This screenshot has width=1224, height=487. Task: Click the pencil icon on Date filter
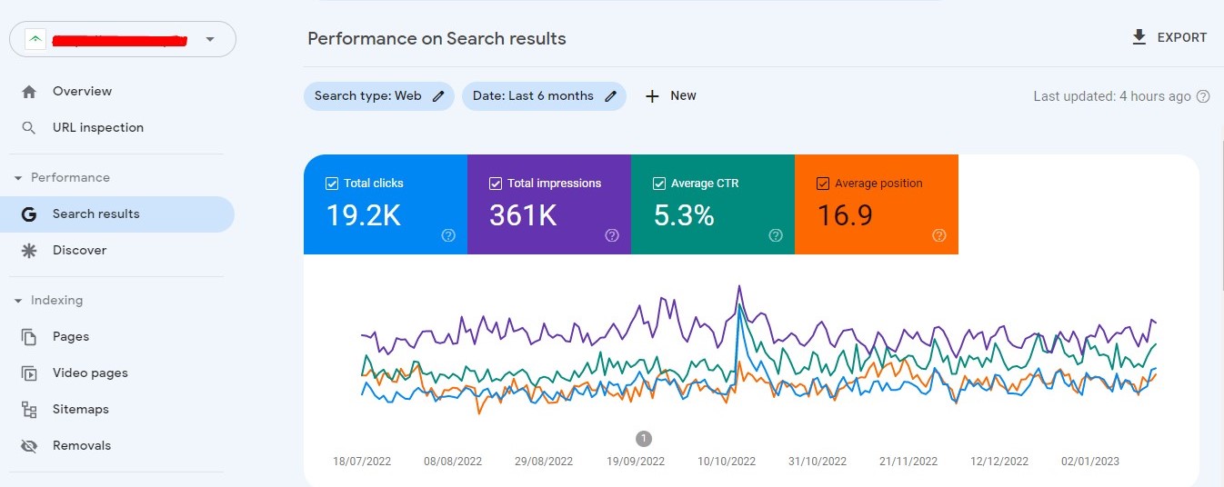(x=610, y=96)
